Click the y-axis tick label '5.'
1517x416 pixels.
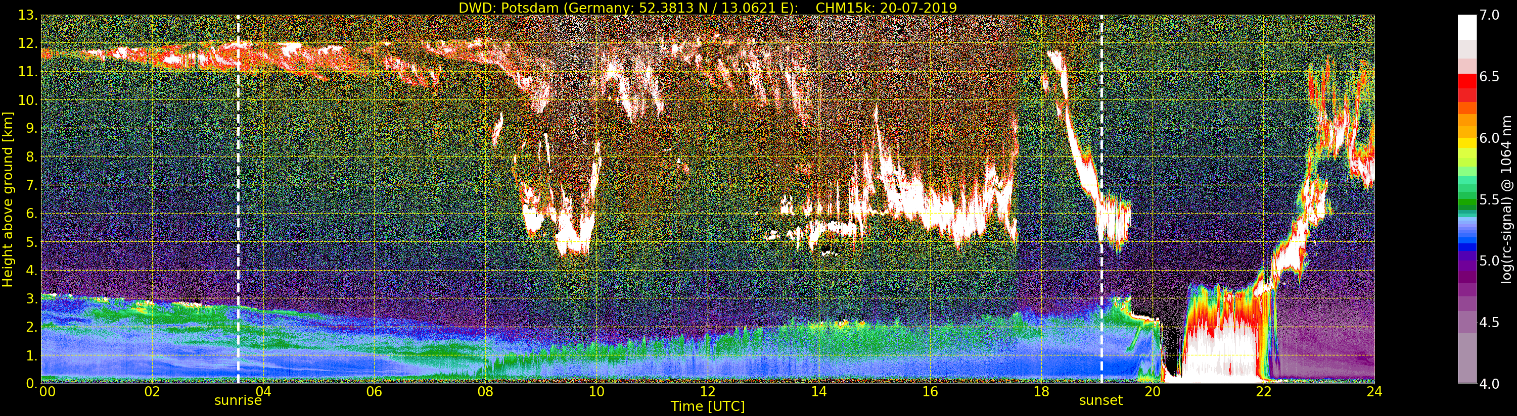[31, 242]
